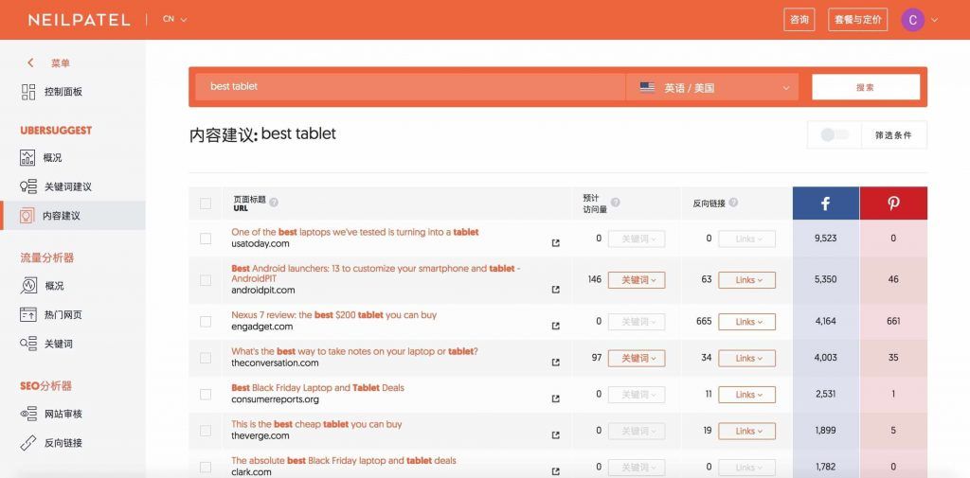
Task: Select 关键词建议 menu item
Action: coord(68,186)
